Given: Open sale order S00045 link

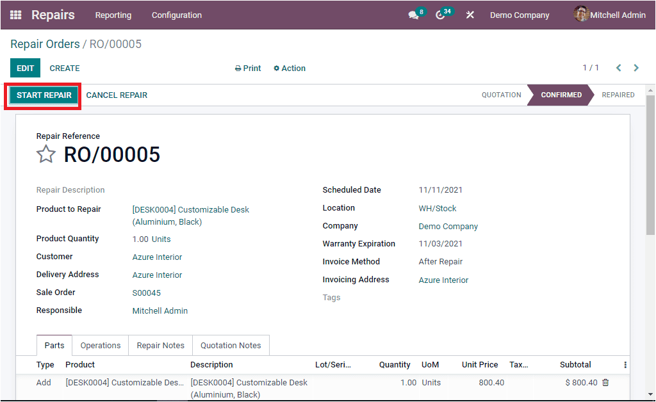Looking at the screenshot, I should coord(147,293).
